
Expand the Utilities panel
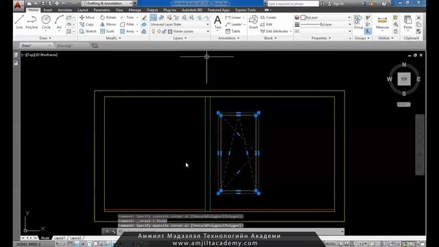[x=385, y=38]
